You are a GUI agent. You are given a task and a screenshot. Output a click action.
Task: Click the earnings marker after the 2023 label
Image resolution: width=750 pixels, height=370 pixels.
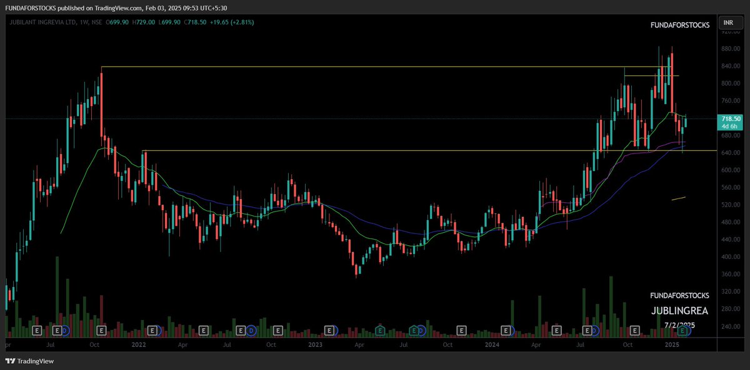pos(329,329)
